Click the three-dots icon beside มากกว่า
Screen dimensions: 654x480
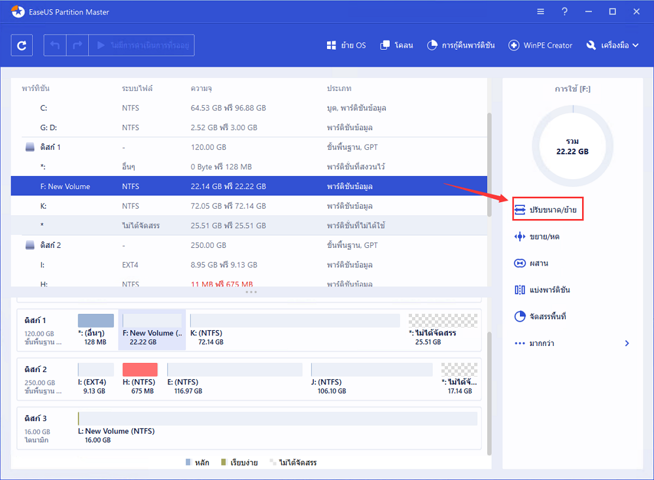[520, 343]
